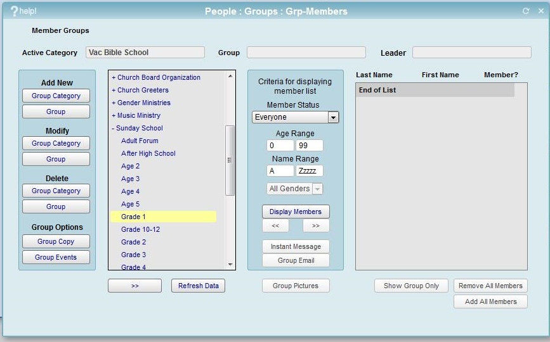Click Remove All Members button
This screenshot has width=550, height=342.
490,286
